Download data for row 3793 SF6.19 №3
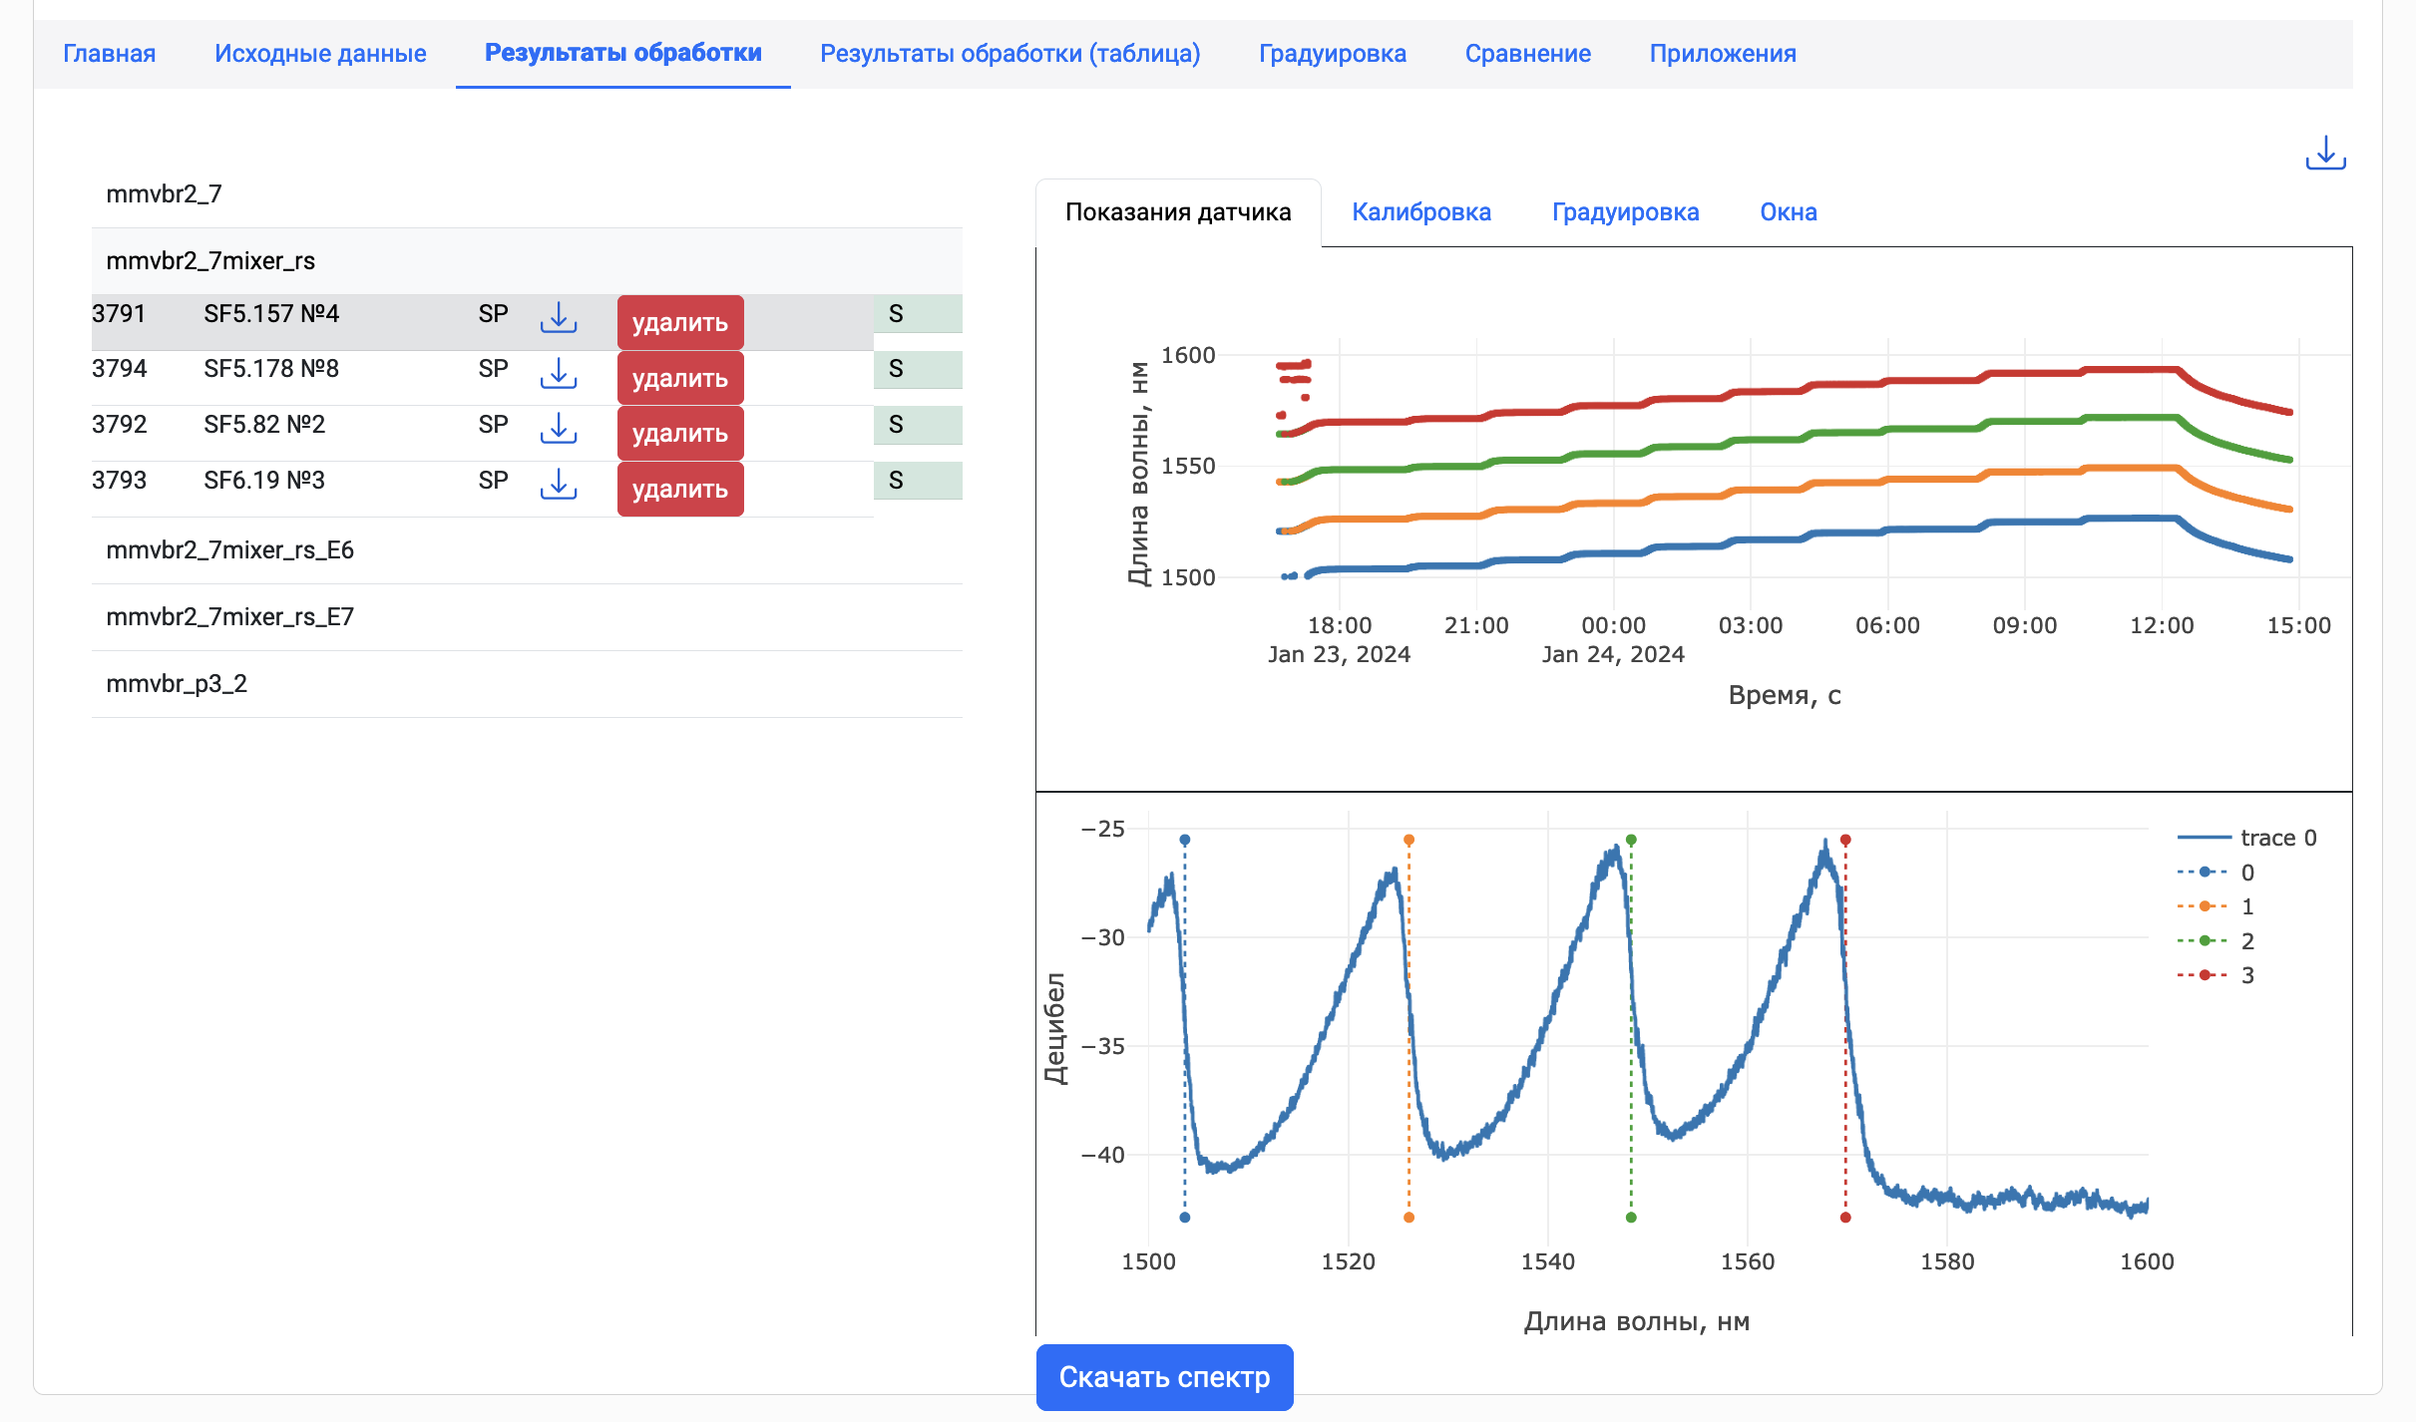Viewport: 2416px width, 1422px height. (x=559, y=485)
